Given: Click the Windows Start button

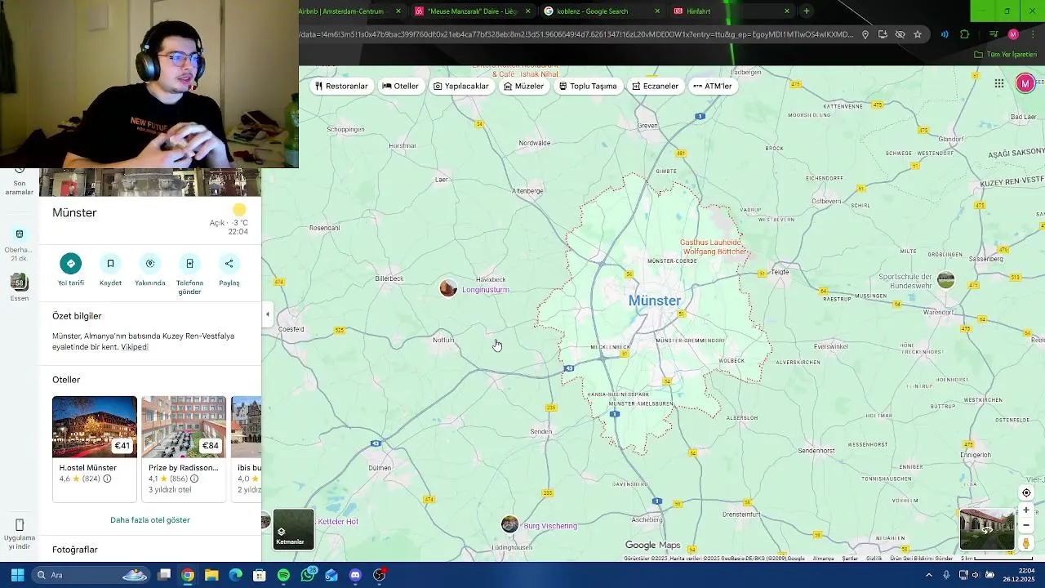Looking at the screenshot, I should [17, 575].
